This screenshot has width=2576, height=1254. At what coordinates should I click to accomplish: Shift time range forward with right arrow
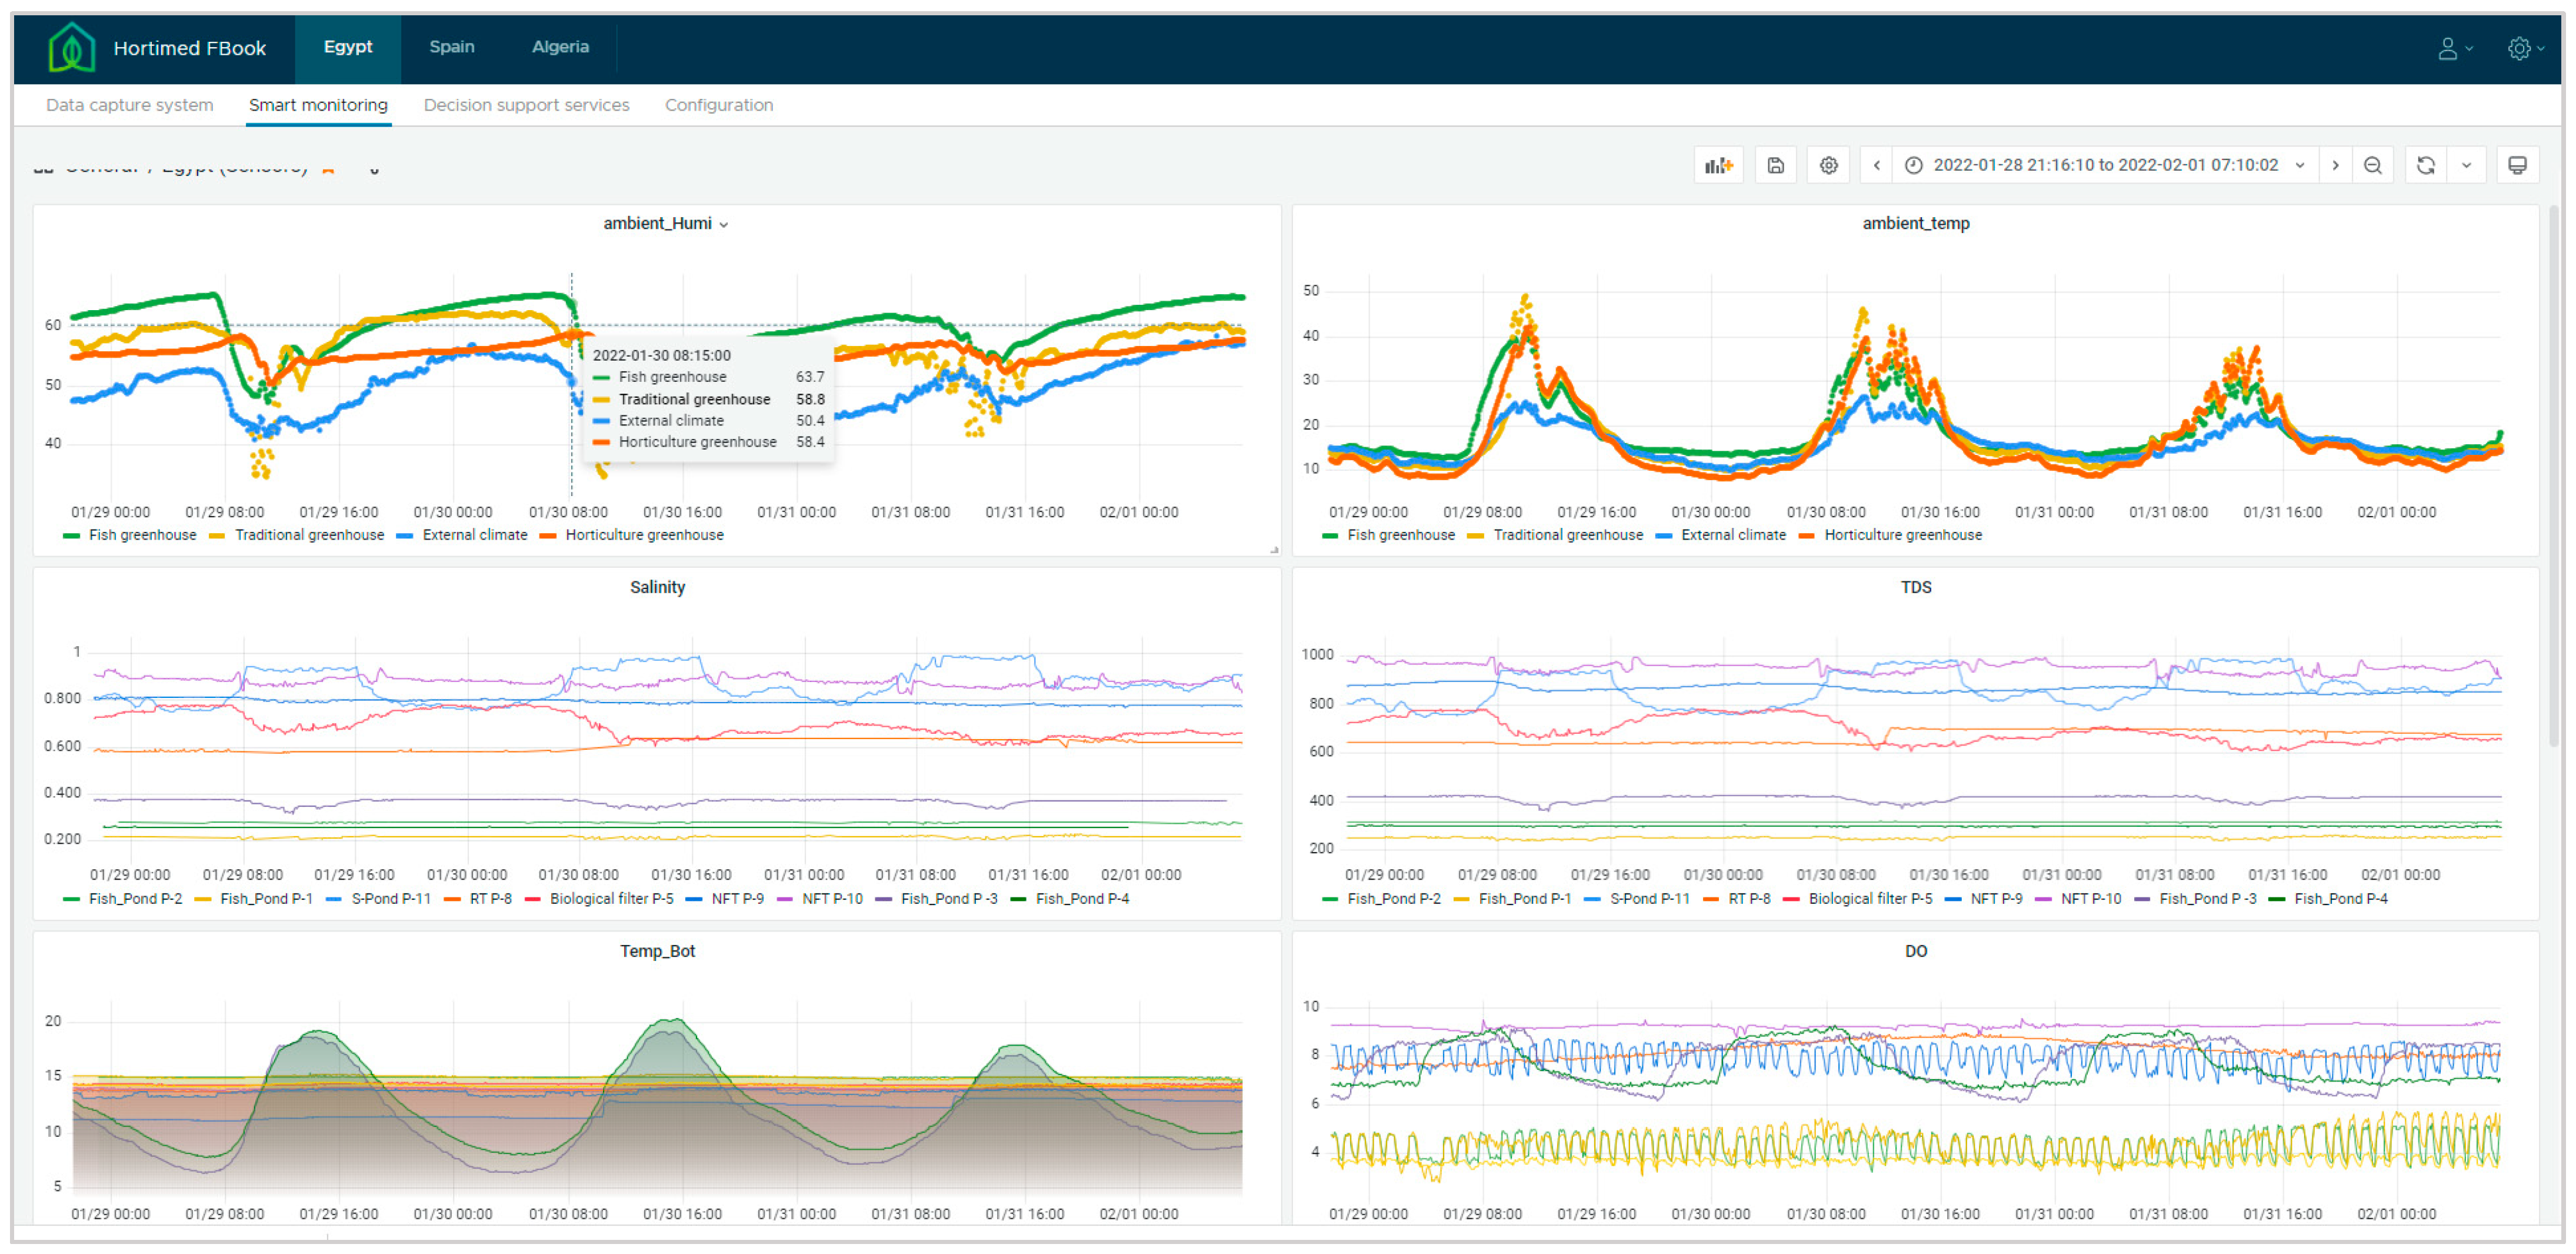(2335, 166)
